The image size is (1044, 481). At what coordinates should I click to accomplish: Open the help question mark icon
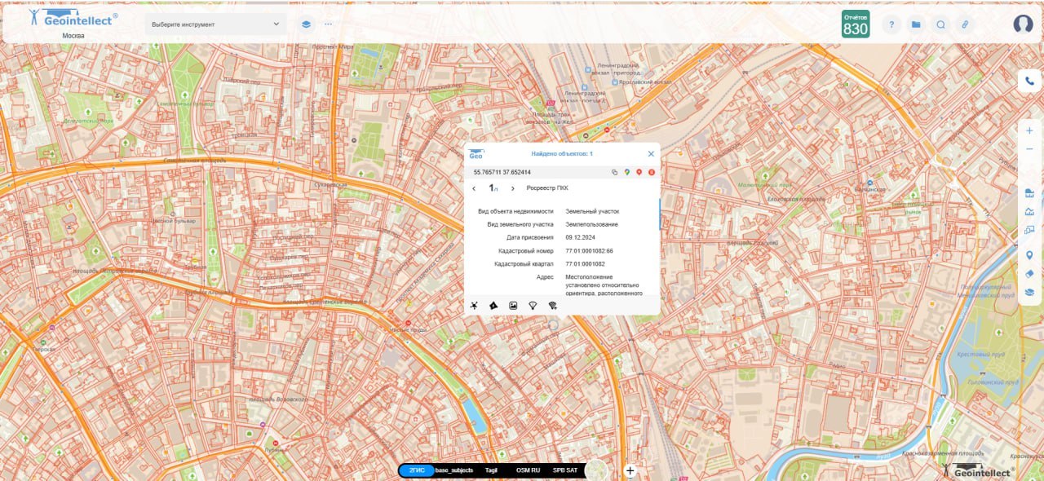coord(891,24)
